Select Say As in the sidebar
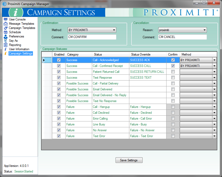Image resolution: width=222 pixels, height=177 pixels. 13,41
